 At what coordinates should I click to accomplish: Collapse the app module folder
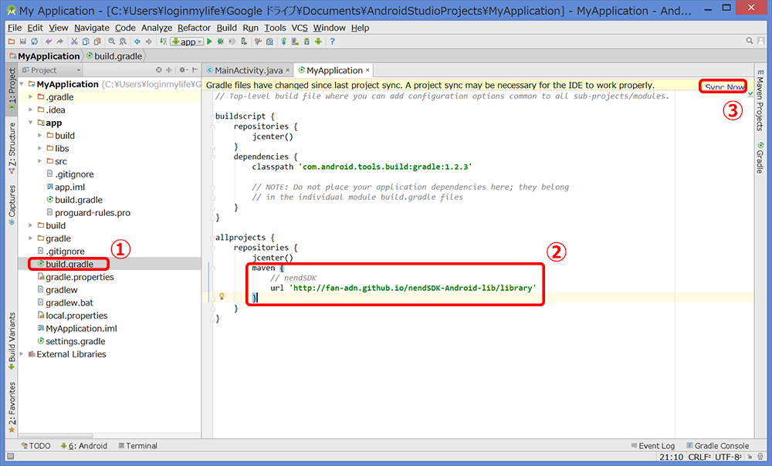[31, 123]
